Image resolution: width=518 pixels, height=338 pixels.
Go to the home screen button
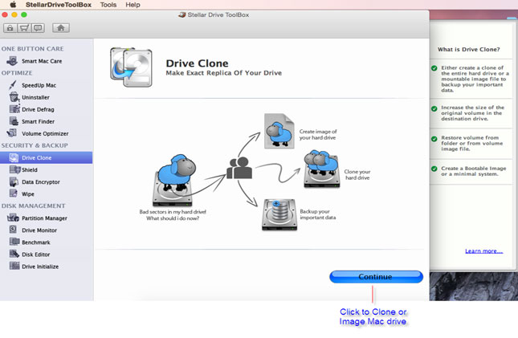point(61,28)
